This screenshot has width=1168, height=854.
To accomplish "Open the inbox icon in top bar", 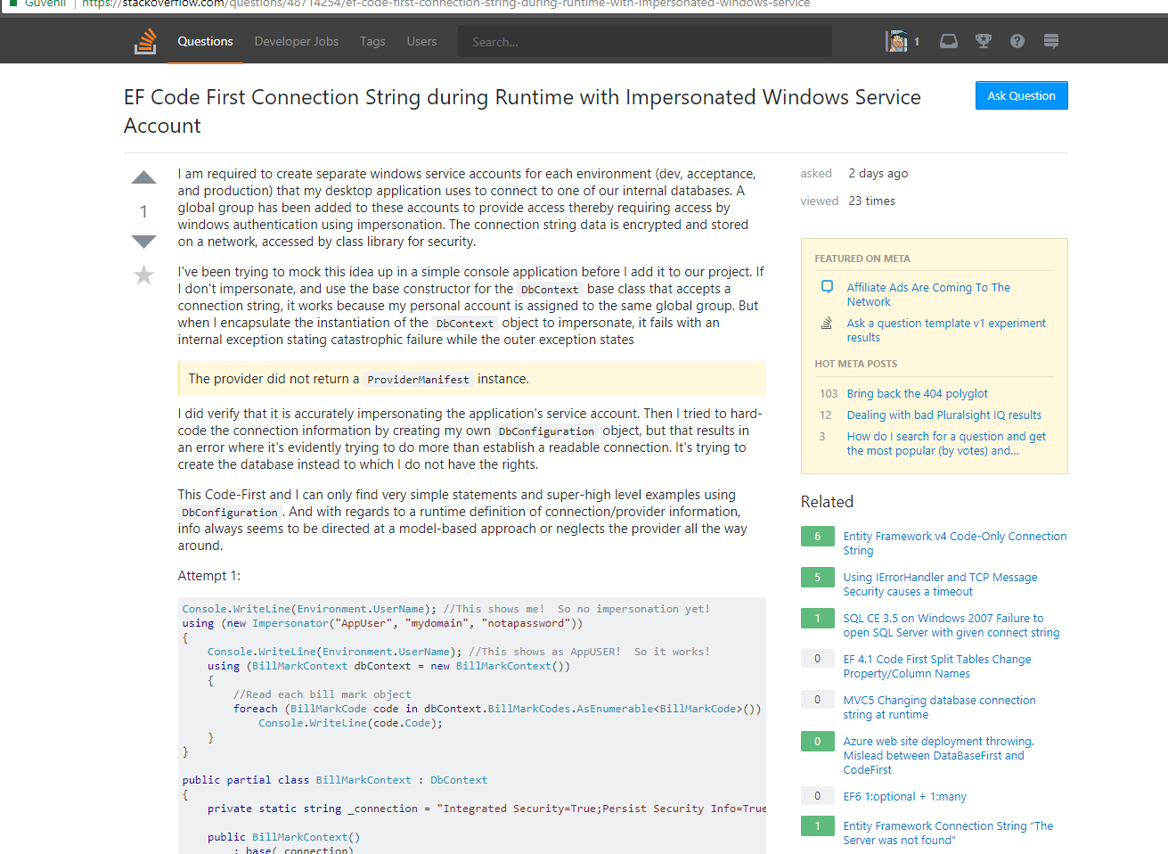I will click(949, 41).
